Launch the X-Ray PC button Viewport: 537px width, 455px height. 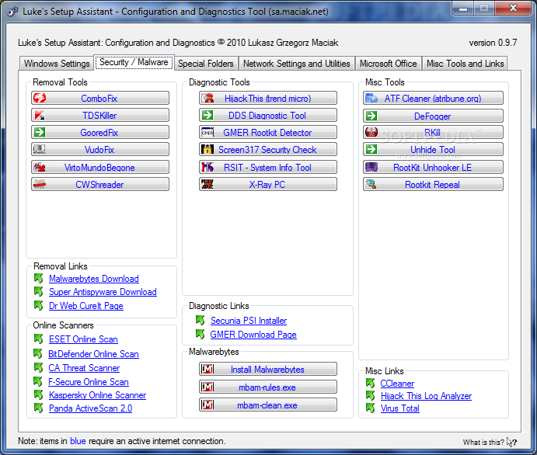[268, 184]
